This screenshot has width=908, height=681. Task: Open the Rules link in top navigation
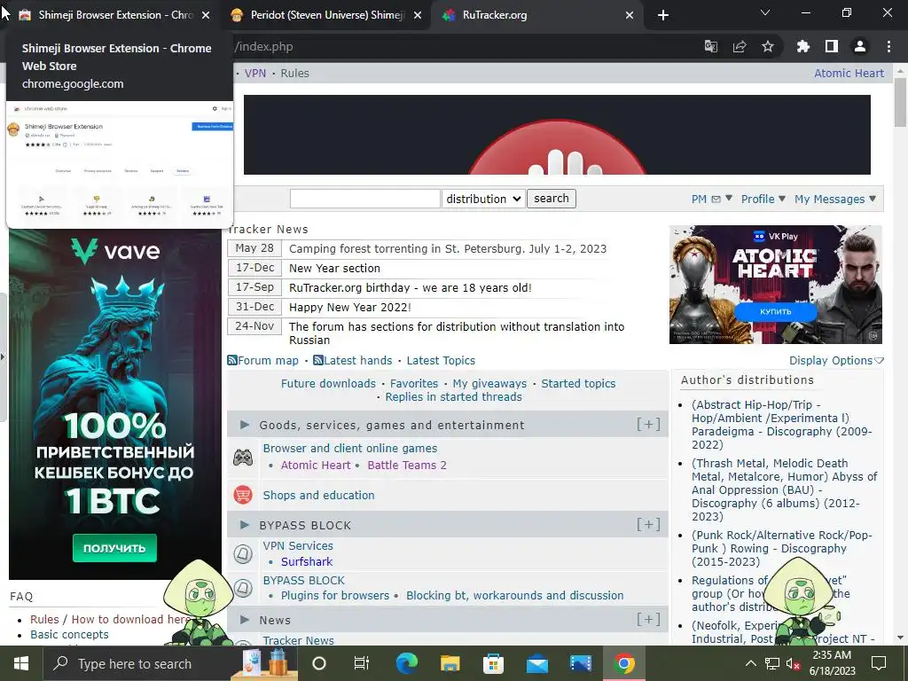tap(294, 73)
